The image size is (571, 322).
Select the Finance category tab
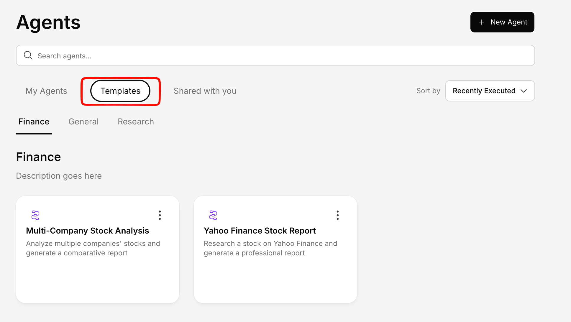[x=34, y=122]
